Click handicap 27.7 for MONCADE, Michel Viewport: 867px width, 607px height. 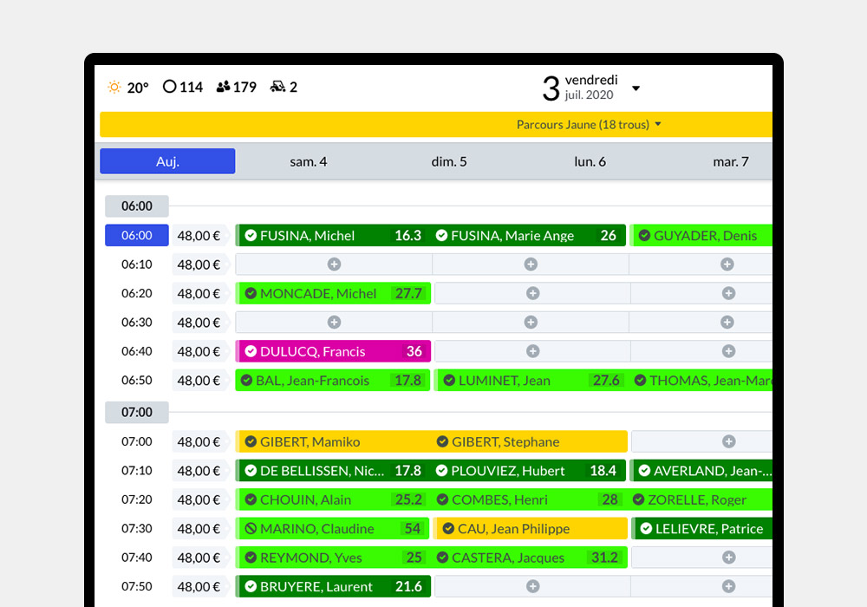click(408, 294)
